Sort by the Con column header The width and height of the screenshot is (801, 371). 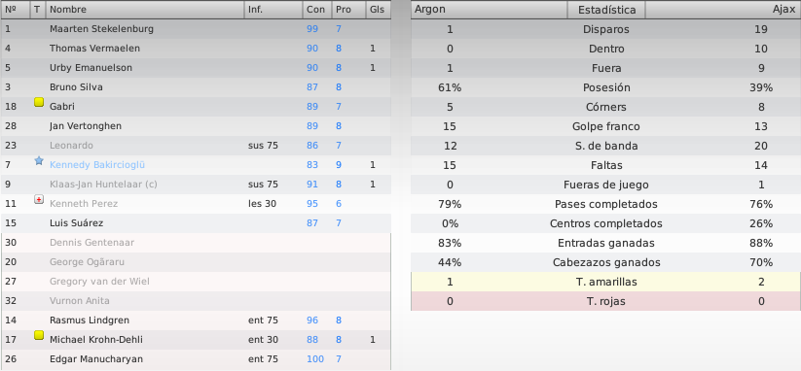pos(315,10)
